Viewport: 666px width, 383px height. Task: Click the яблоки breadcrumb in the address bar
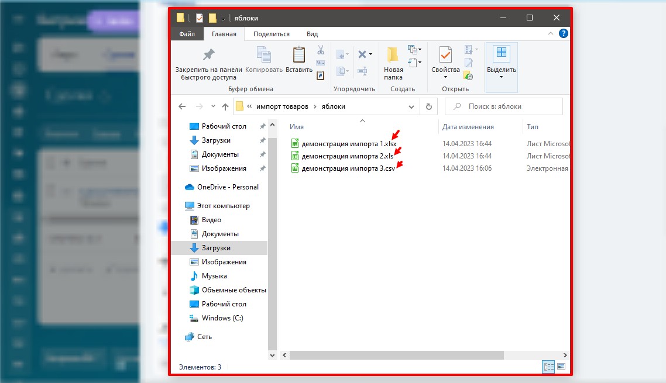coord(334,106)
